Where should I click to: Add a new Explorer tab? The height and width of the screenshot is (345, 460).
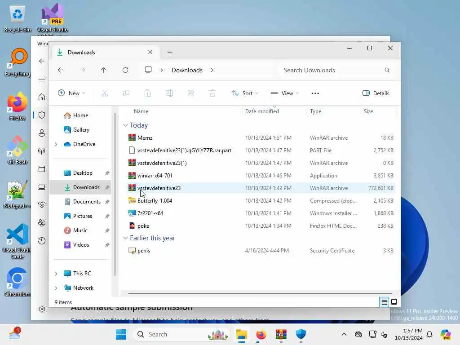coord(170,53)
